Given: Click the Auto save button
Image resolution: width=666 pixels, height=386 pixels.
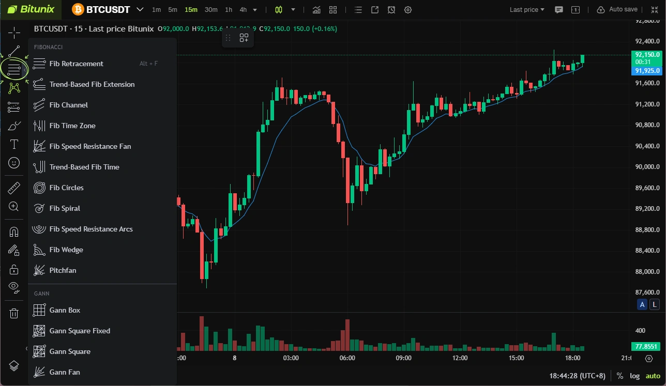Looking at the screenshot, I should coord(617,10).
